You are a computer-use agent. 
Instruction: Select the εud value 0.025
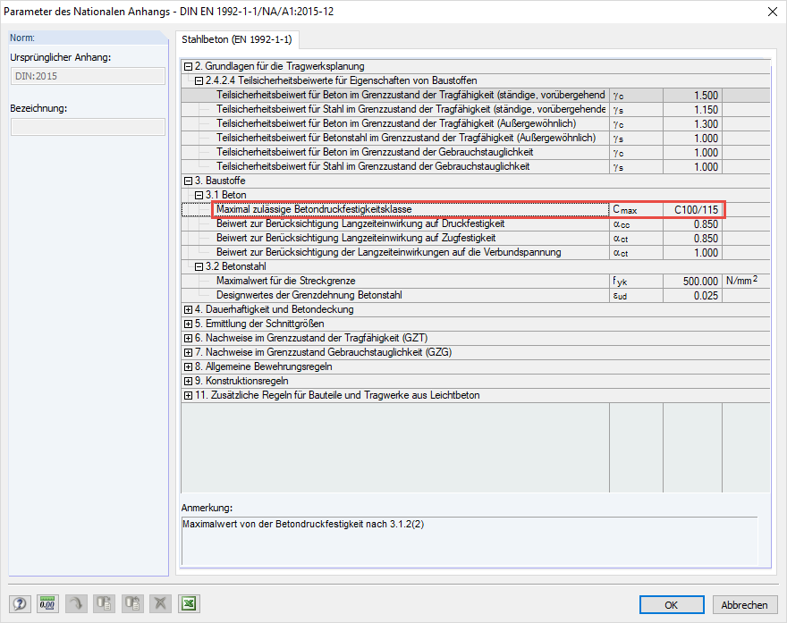[x=692, y=296]
